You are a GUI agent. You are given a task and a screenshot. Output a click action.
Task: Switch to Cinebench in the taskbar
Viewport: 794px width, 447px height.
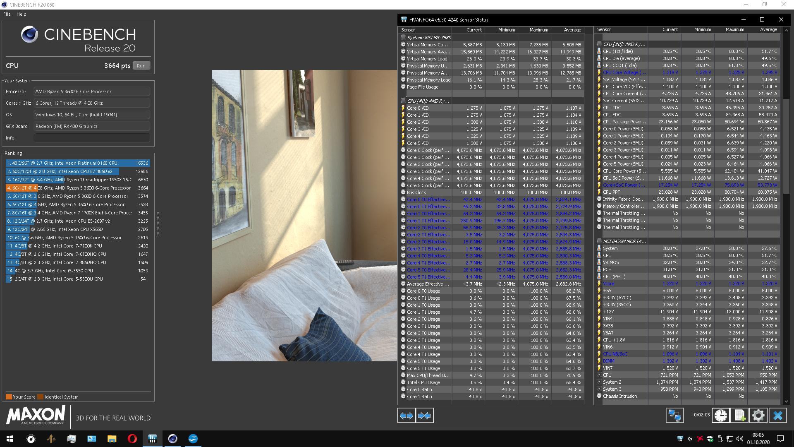click(x=172, y=439)
